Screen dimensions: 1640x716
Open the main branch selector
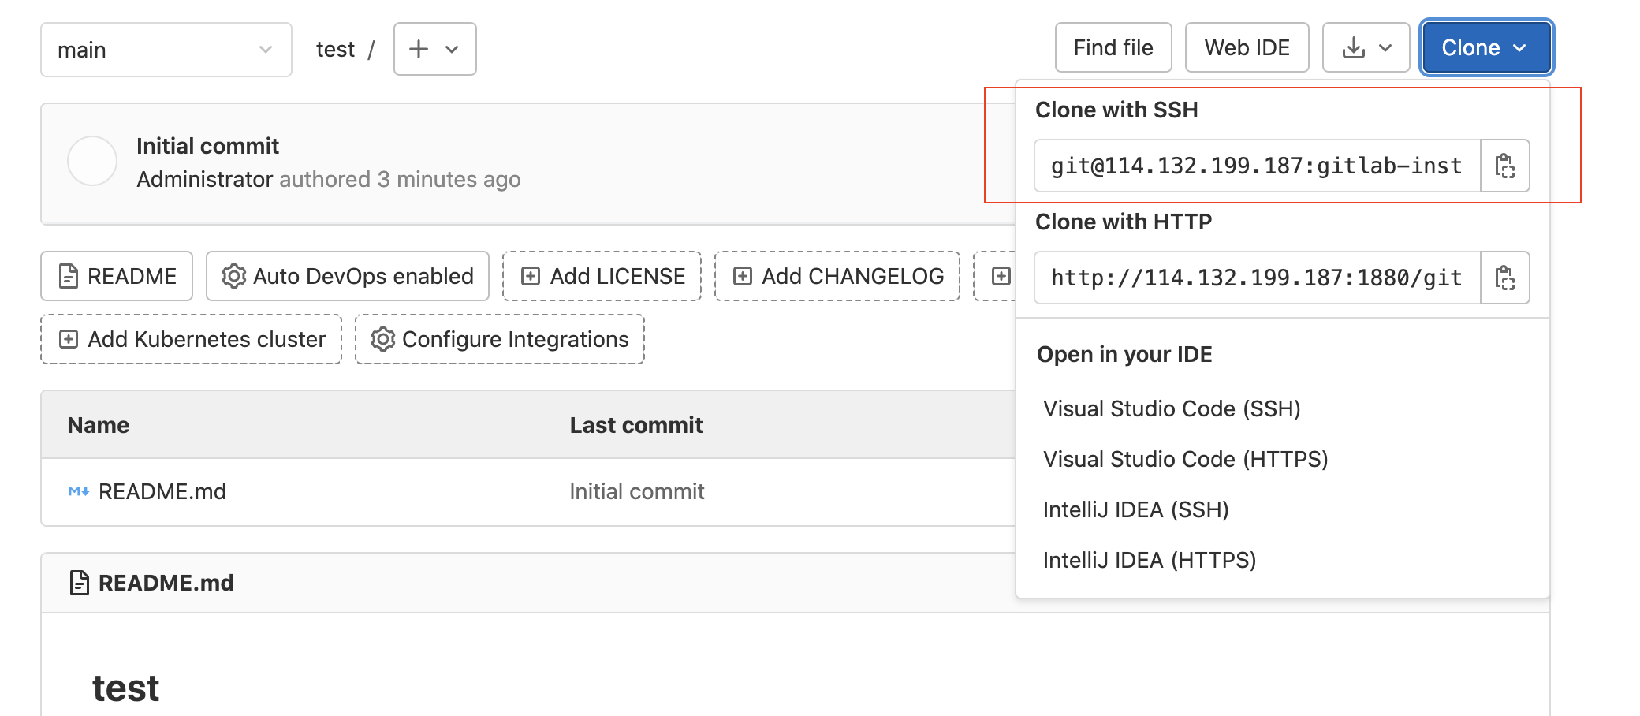coord(166,50)
